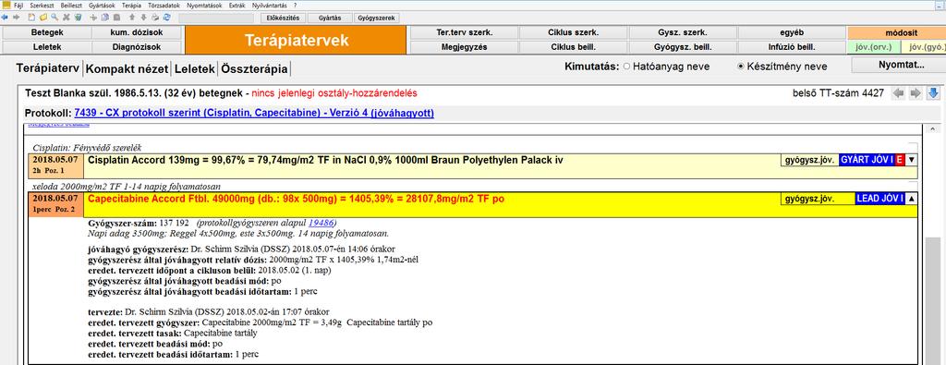Switch to the Terápiaterv tab
Image resolution: width=946 pixels, height=365 pixels.
[x=48, y=68]
